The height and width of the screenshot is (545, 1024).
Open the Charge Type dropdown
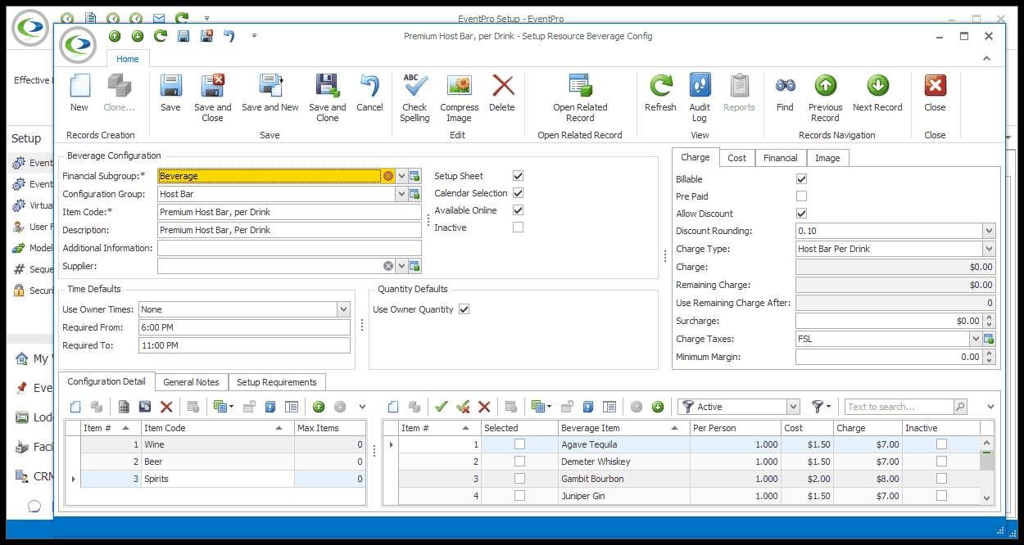click(x=990, y=249)
